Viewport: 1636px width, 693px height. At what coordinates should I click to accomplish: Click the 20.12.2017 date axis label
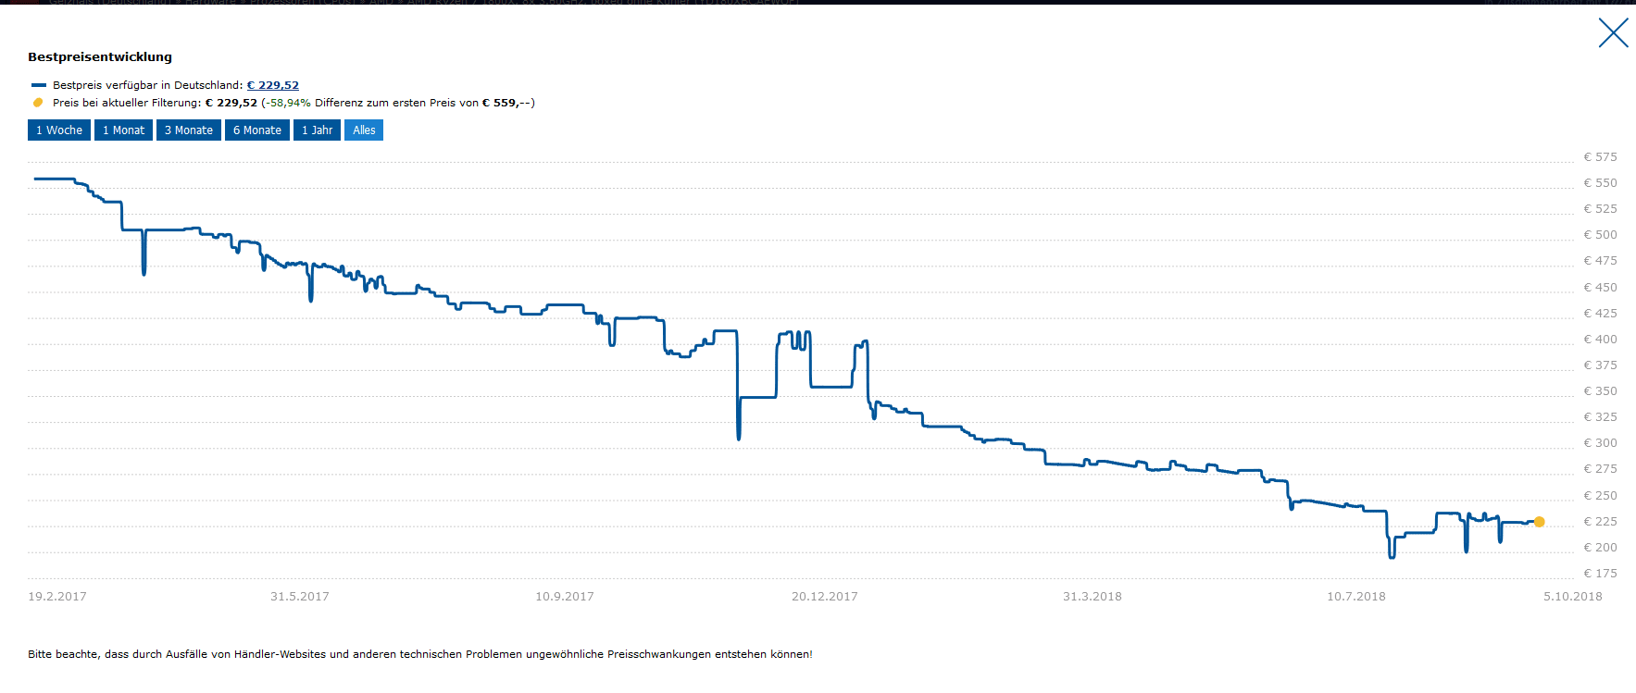824,597
